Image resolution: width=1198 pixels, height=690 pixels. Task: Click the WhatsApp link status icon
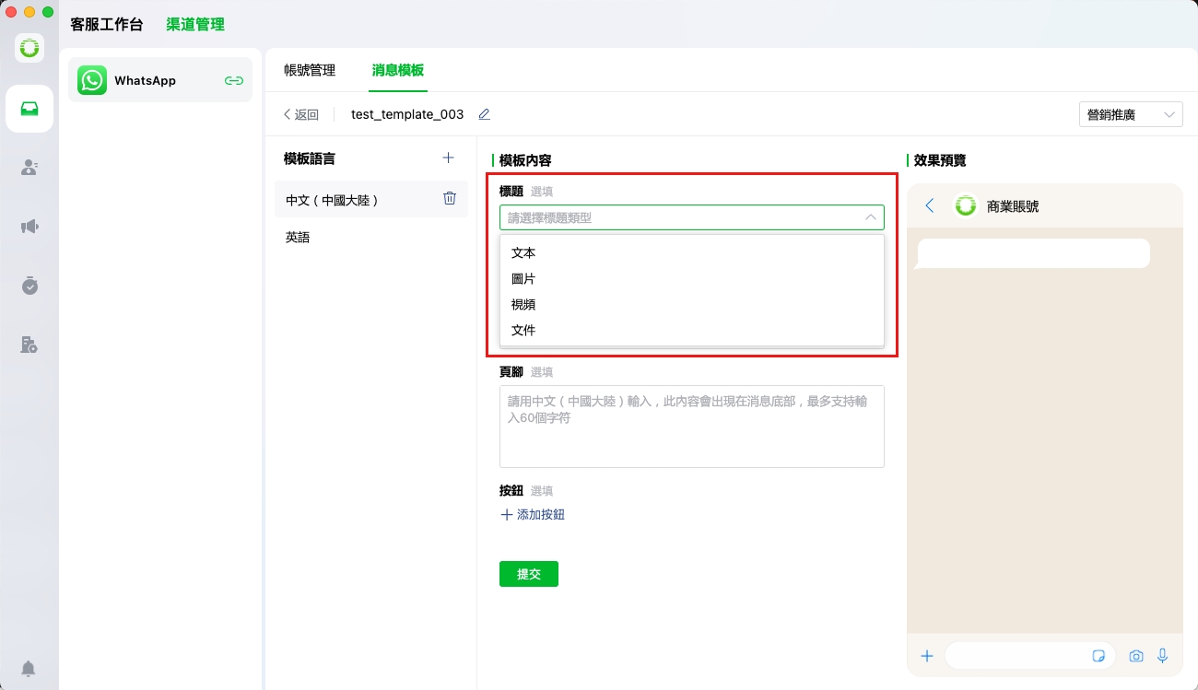(x=234, y=81)
